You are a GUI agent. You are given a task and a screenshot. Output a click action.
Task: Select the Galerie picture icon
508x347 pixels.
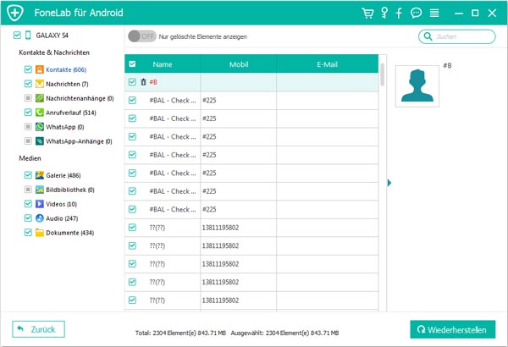coord(40,175)
